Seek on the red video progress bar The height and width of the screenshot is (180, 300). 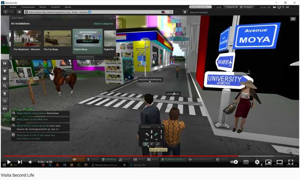pyautogui.click(x=117, y=156)
